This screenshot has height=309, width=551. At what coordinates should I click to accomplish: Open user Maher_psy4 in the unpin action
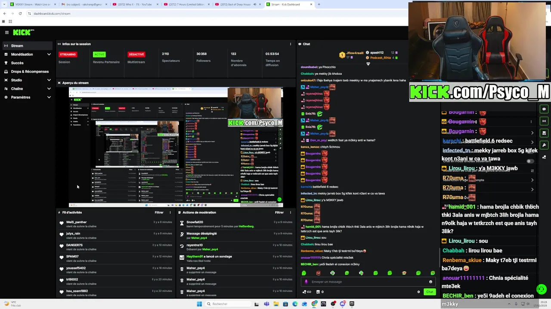(x=198, y=238)
